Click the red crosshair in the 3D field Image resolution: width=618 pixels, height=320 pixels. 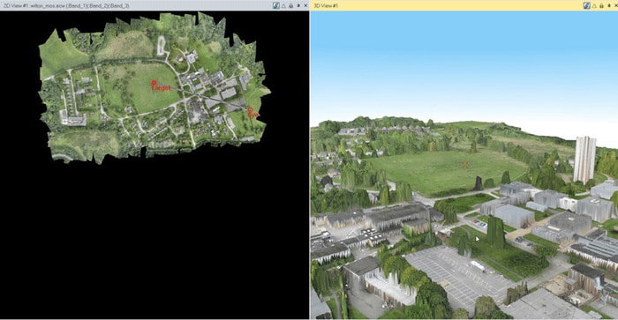[465, 166]
